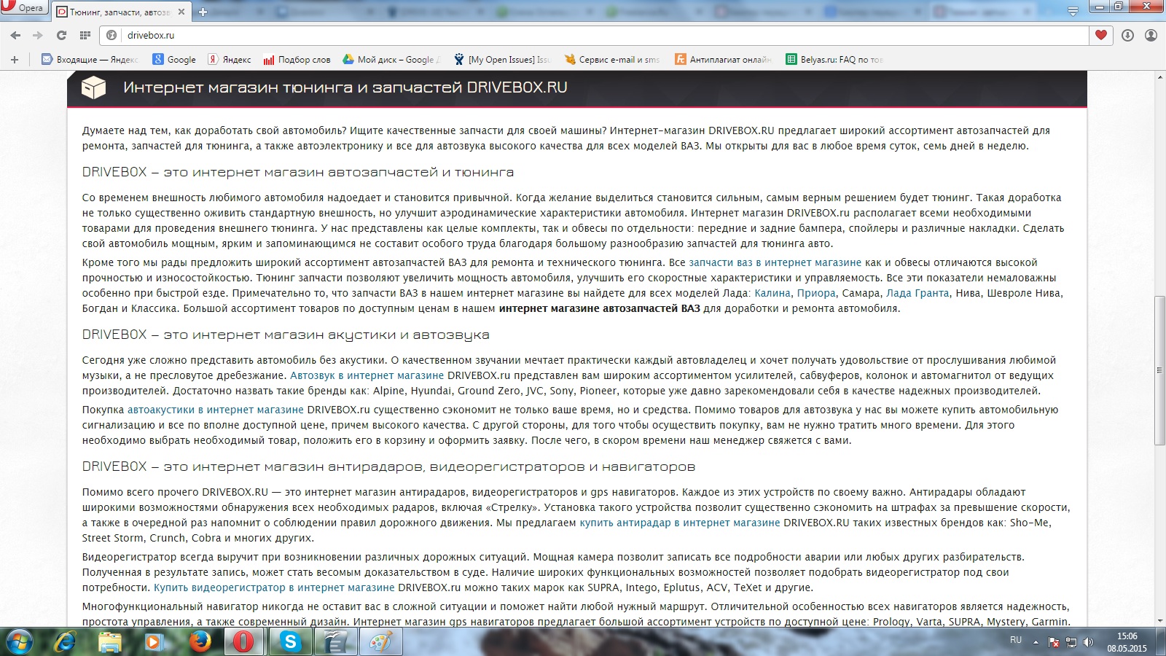Open a new tab with plus button
This screenshot has height=656, width=1166.
pyautogui.click(x=203, y=12)
